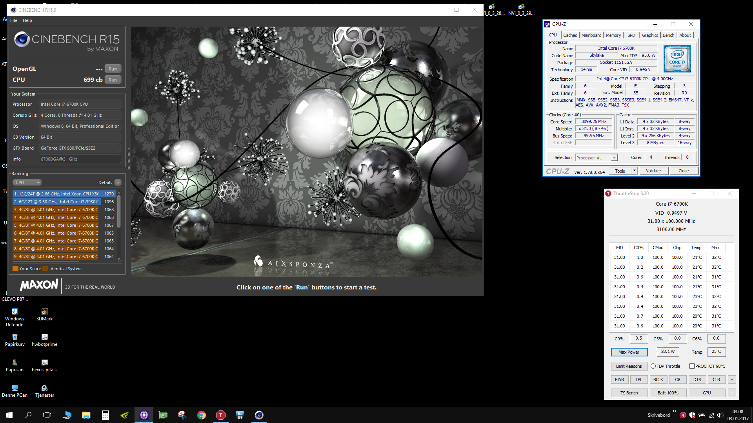
Task: Switch to the Caches tab in CPU-Z
Action: [x=570, y=35]
